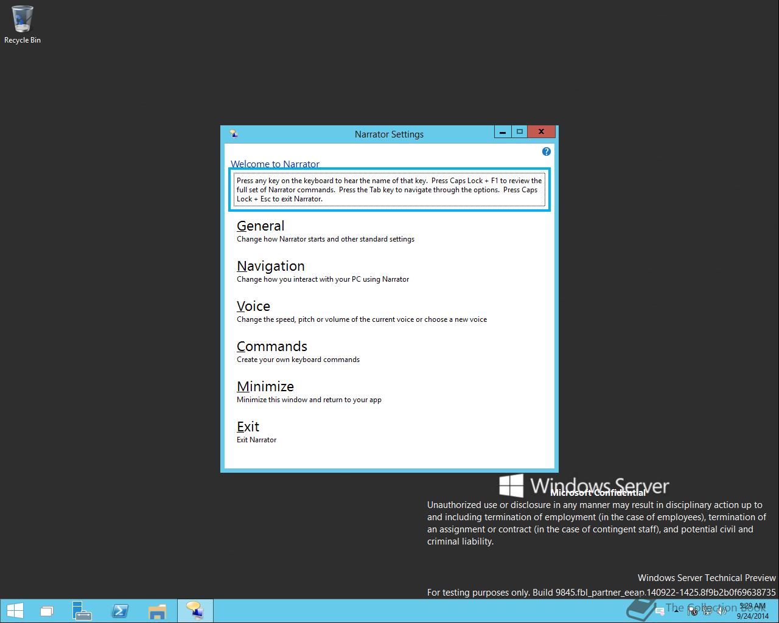Open the volume speaker icon in tray
This screenshot has width=779, height=623.
click(722, 611)
